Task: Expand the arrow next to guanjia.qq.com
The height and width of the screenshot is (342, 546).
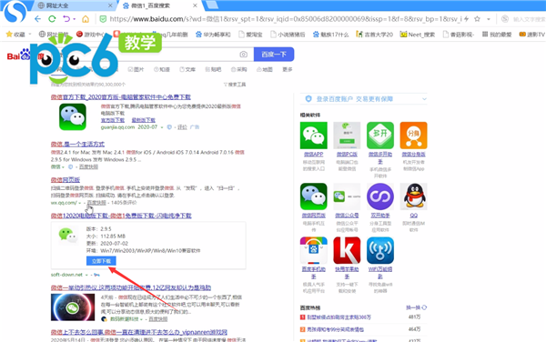Action: point(162,127)
